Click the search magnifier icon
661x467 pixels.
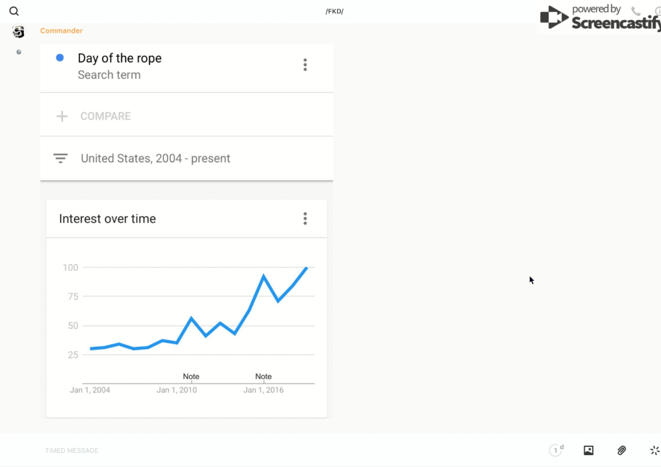point(14,11)
